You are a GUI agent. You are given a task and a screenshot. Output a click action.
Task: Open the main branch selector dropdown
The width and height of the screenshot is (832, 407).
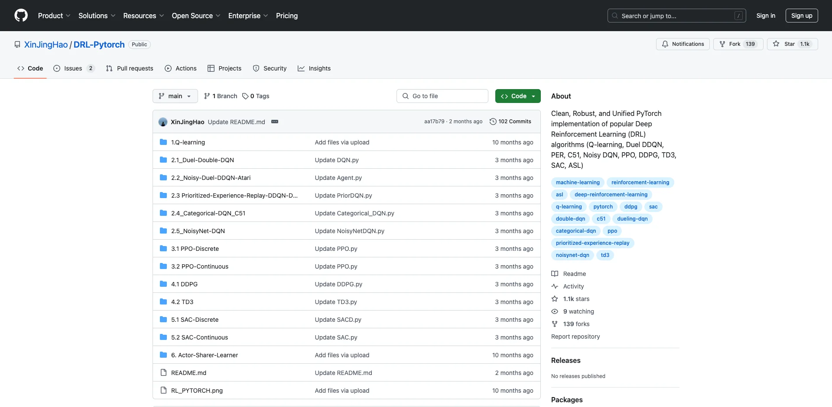(175, 96)
